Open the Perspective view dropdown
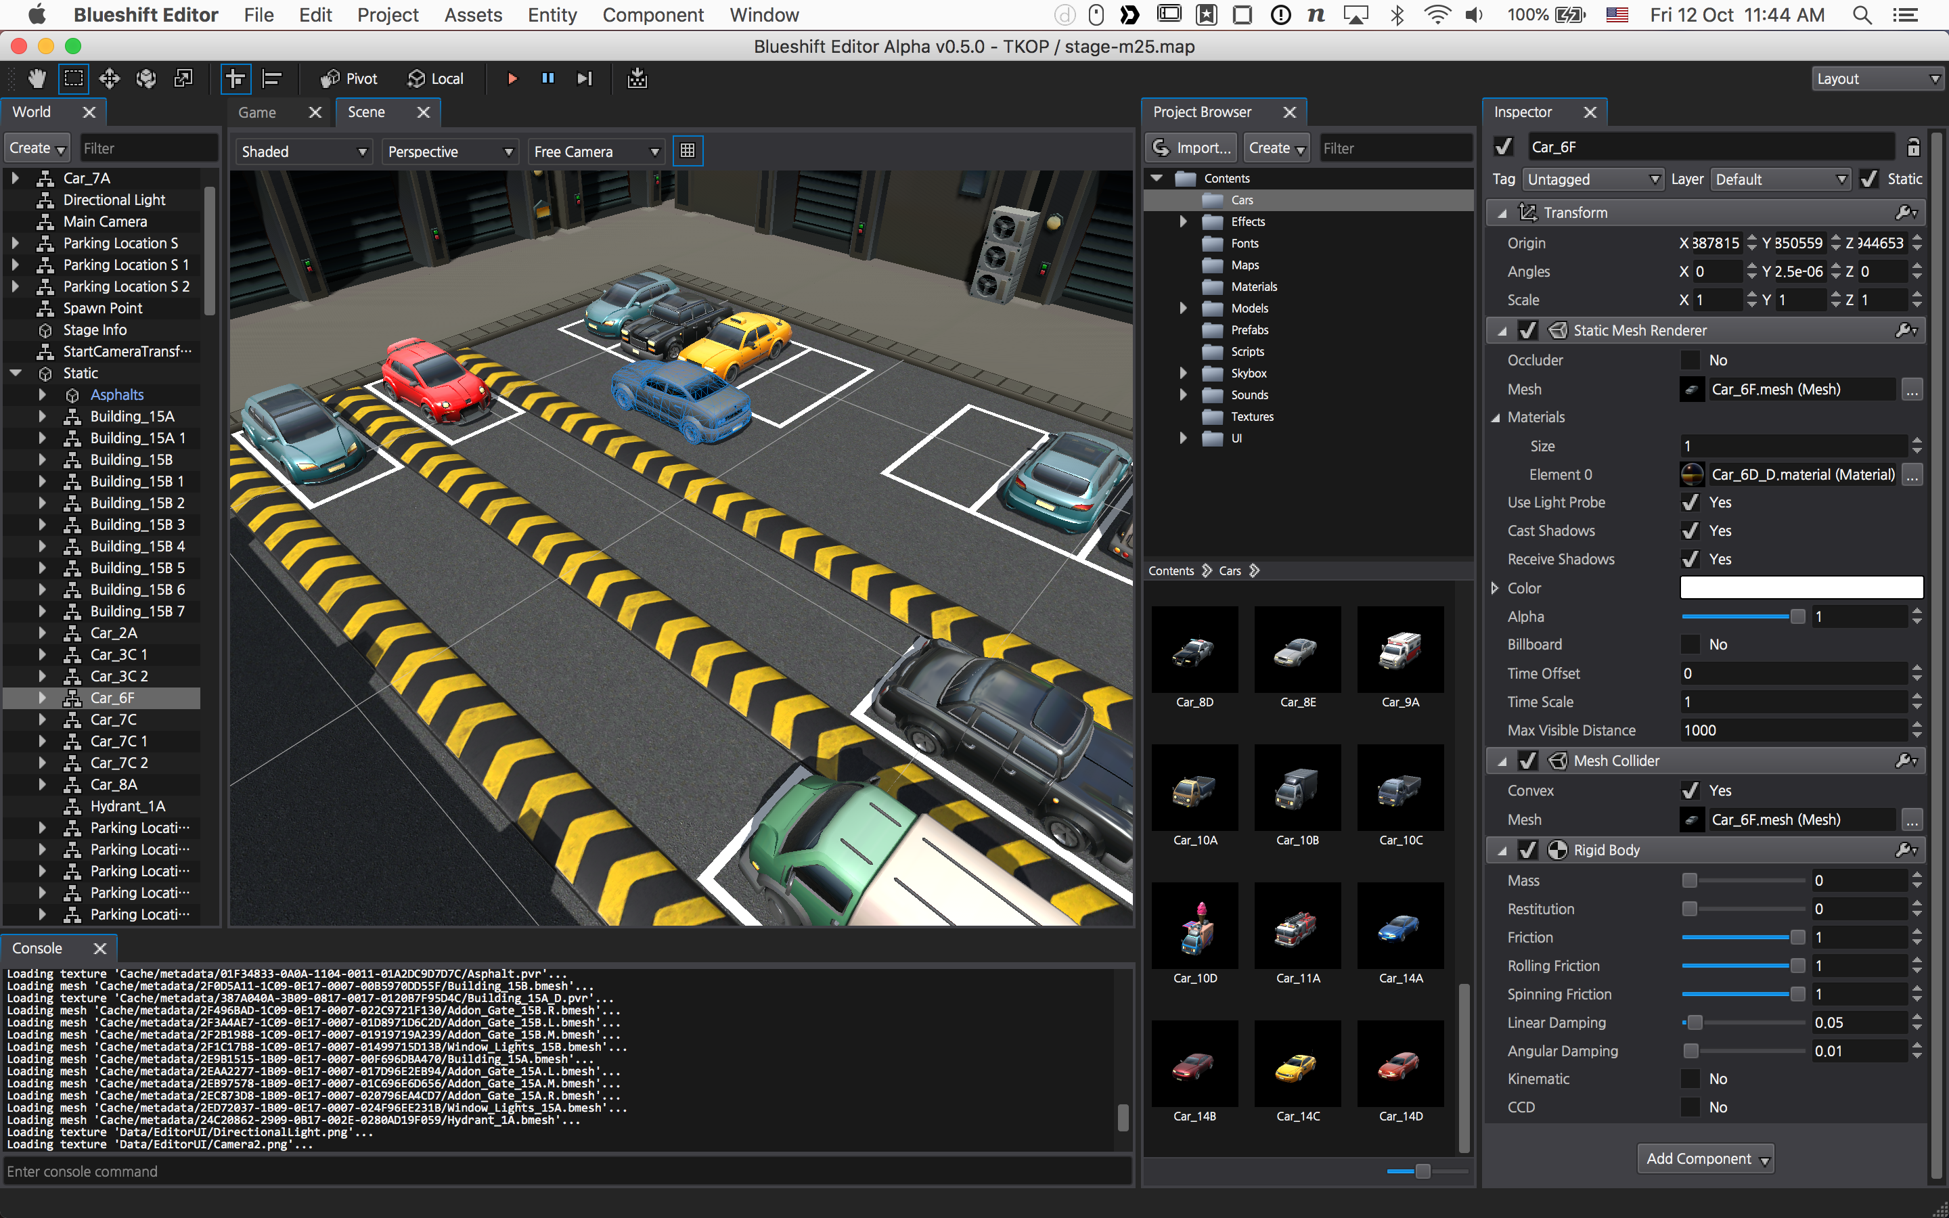Viewport: 1949px width, 1218px height. point(450,152)
